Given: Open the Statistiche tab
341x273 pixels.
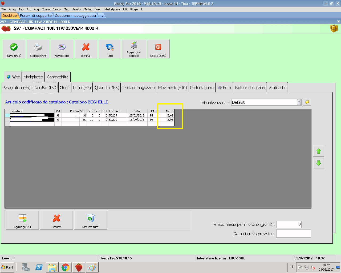Looking at the screenshot, I should click(x=278, y=87).
